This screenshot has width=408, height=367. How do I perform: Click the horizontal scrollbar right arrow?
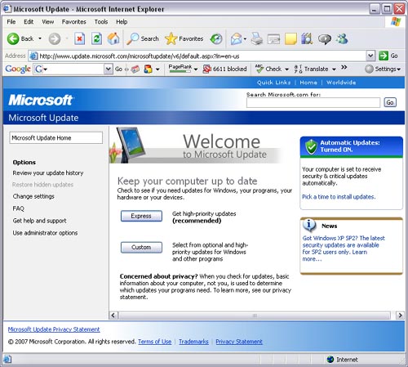(400, 316)
